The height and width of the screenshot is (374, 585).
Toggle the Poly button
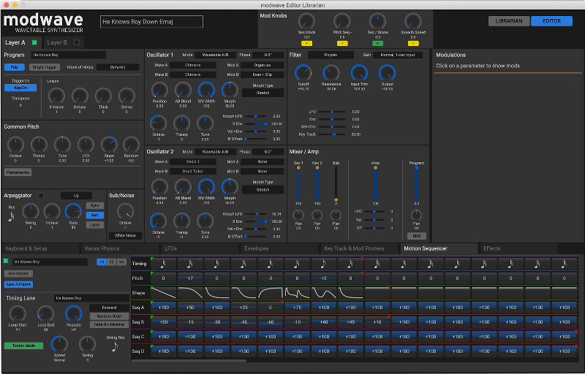(x=15, y=67)
